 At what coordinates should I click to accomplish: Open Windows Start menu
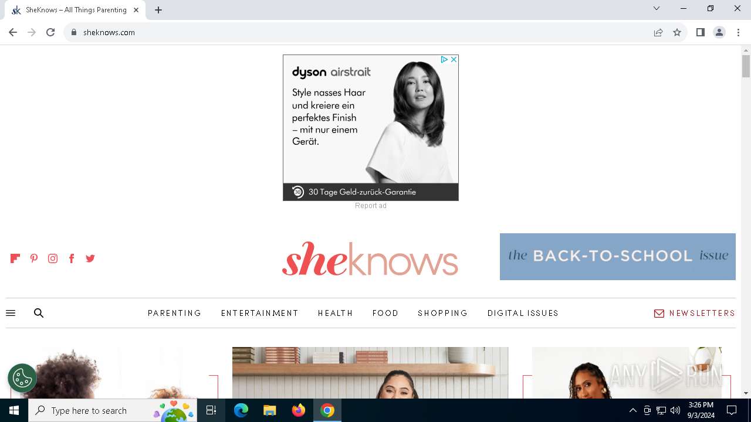14,410
